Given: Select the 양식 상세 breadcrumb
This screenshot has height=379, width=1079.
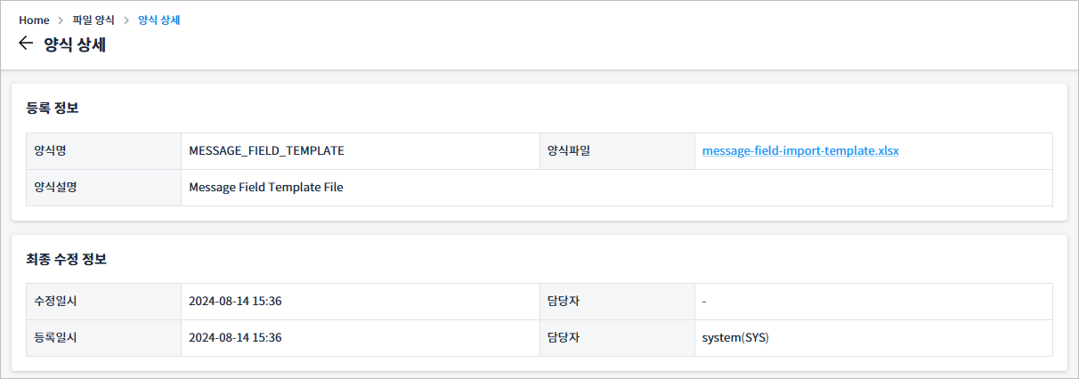Looking at the screenshot, I should pyautogui.click(x=159, y=20).
